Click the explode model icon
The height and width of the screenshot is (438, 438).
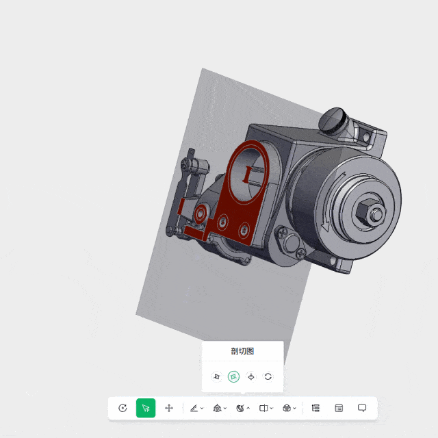[x=217, y=408]
